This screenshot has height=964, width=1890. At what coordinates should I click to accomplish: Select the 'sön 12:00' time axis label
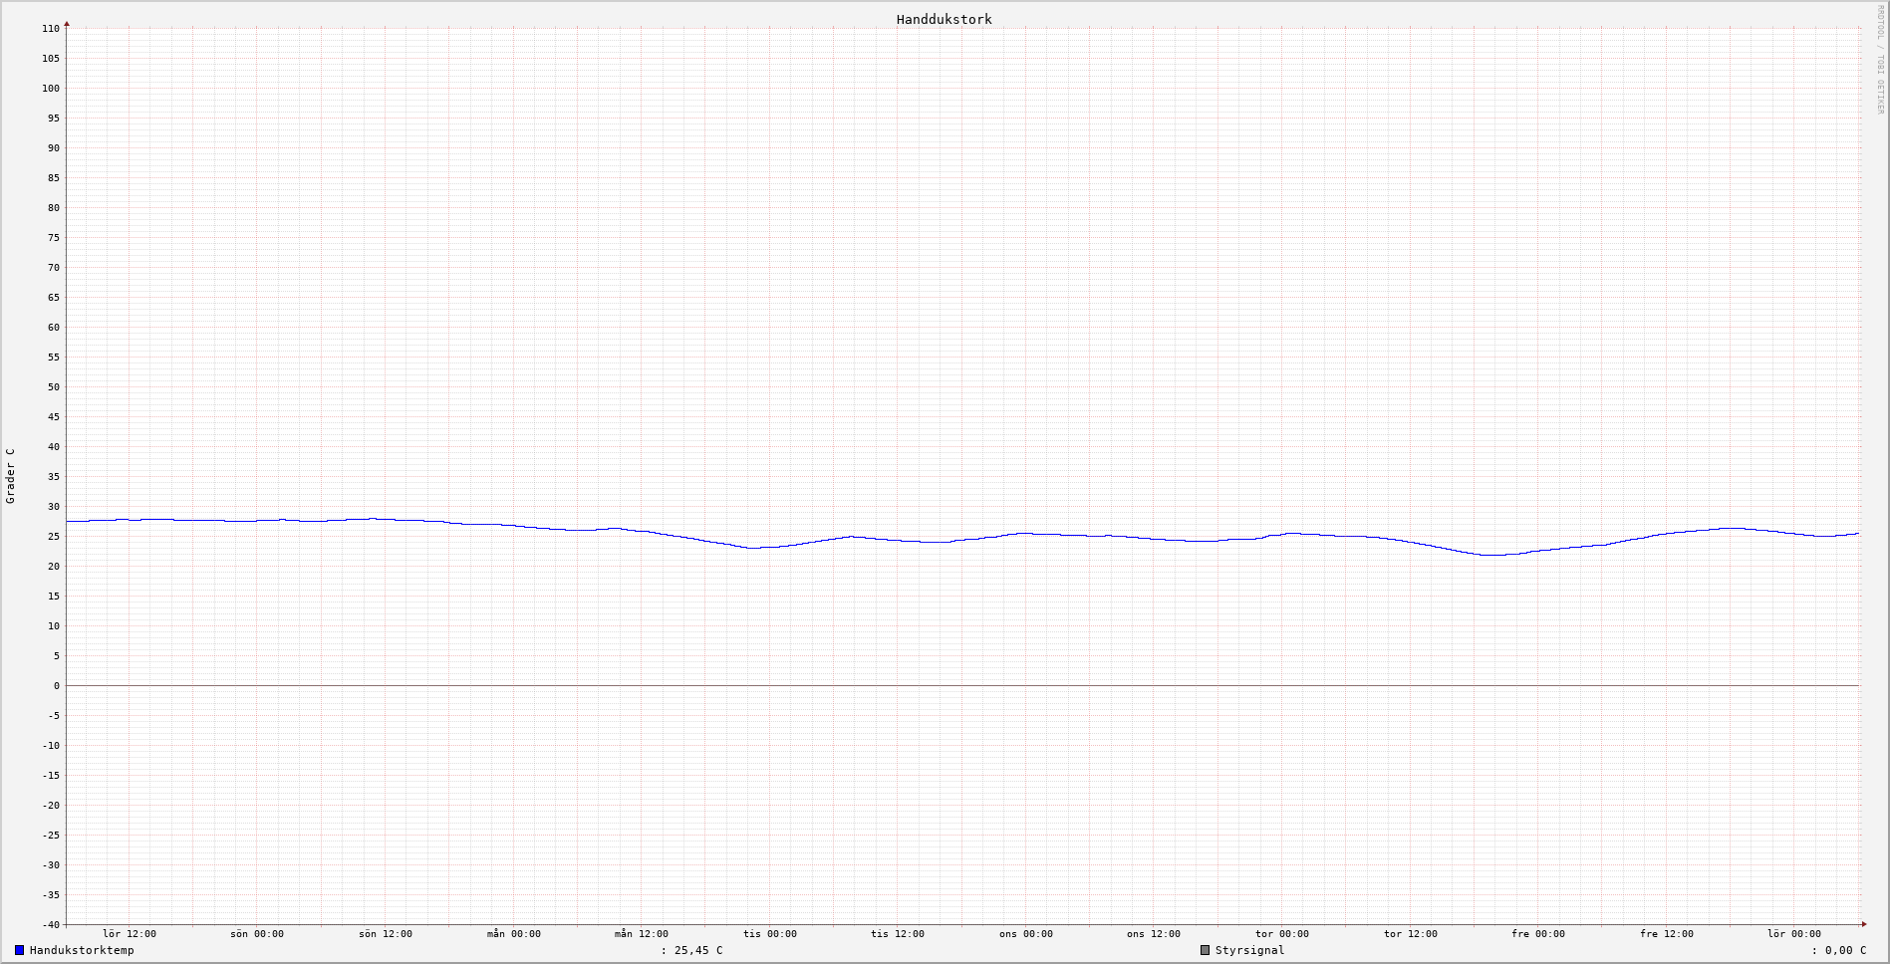pyautogui.click(x=386, y=934)
